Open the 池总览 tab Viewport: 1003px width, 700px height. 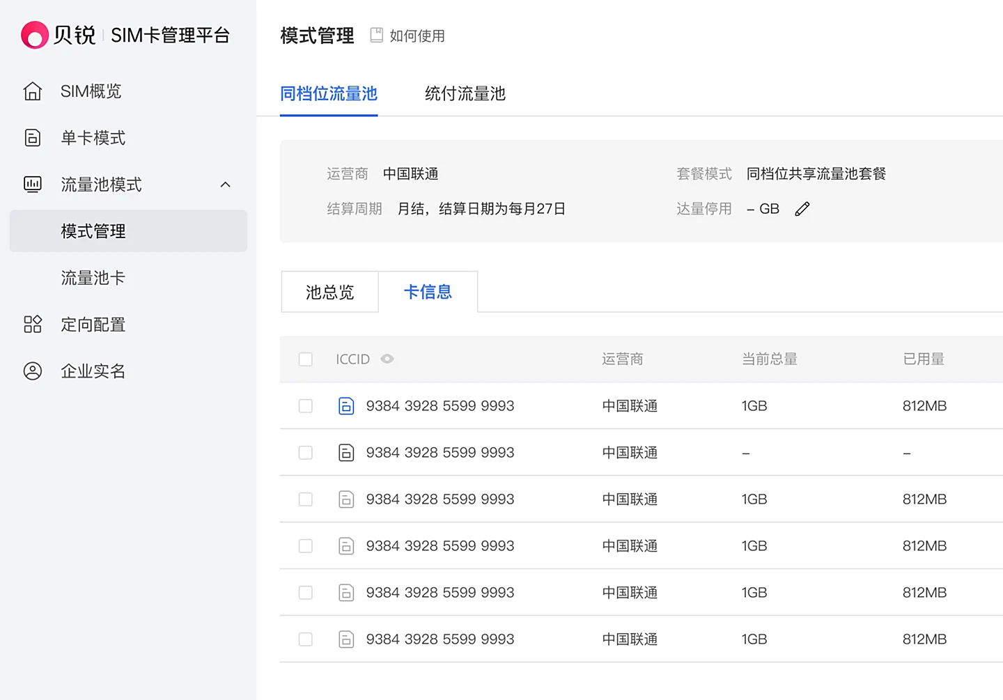330,292
